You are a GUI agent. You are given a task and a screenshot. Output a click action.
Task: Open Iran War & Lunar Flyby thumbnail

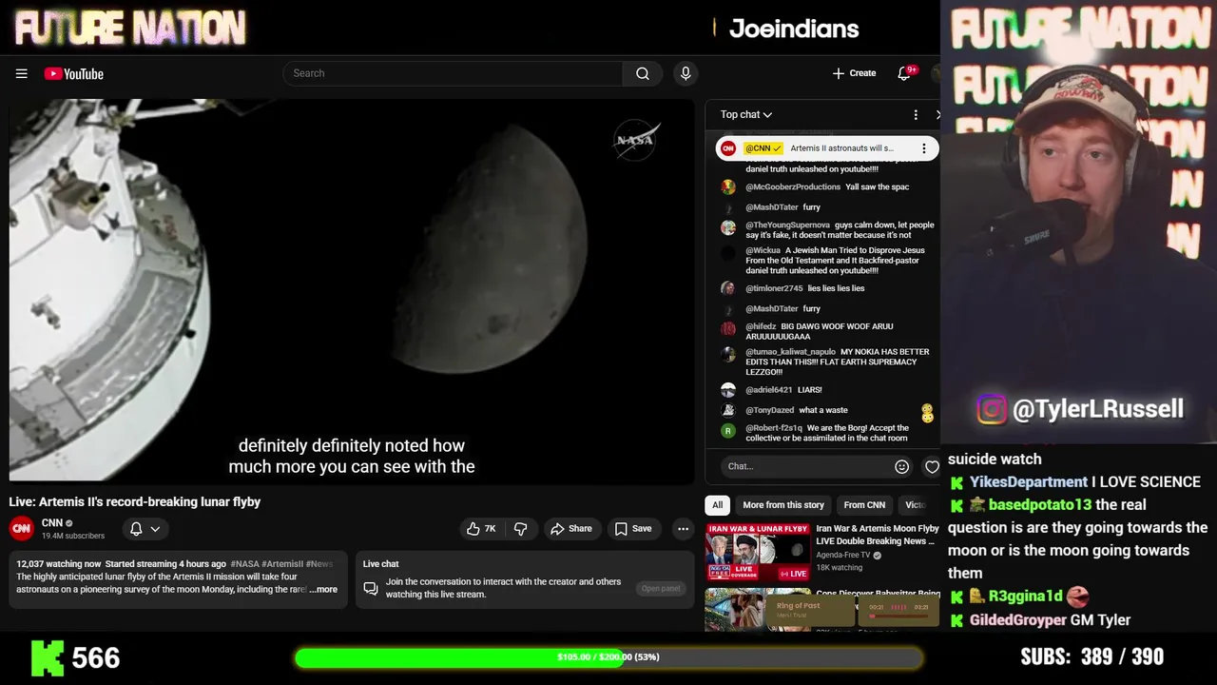[x=758, y=552]
